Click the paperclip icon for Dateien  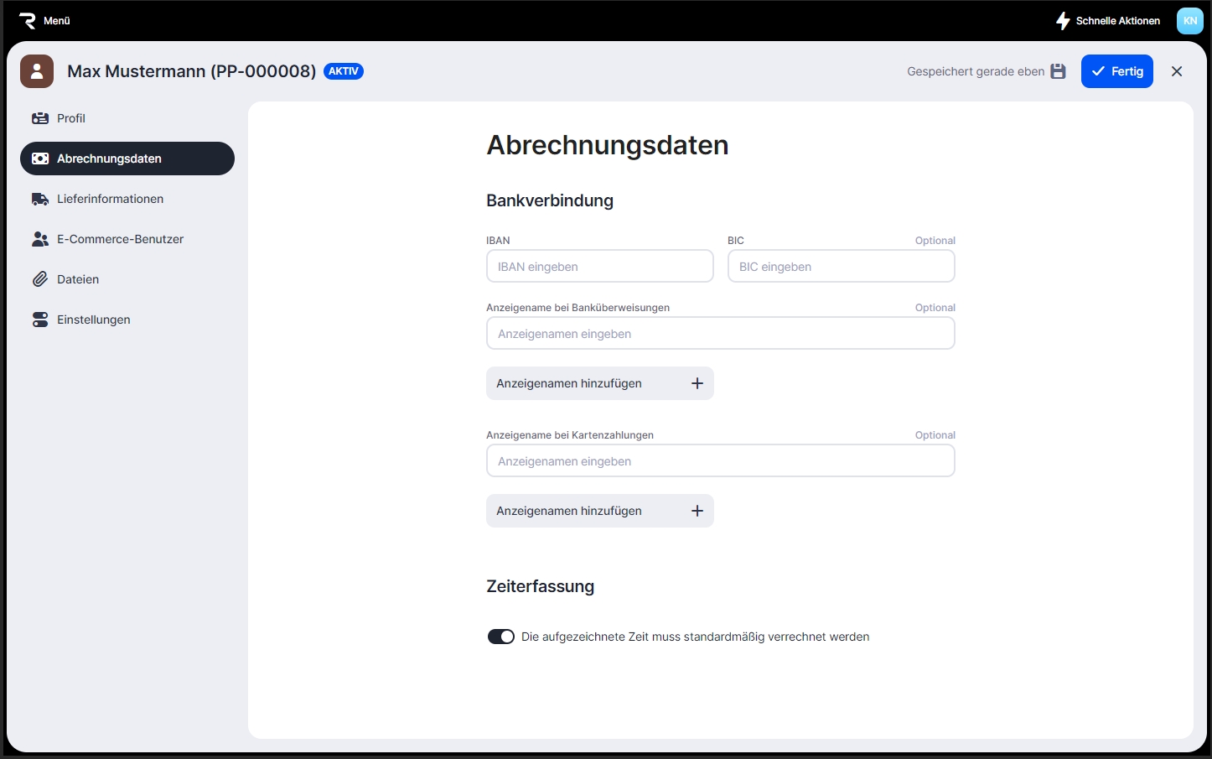[x=40, y=279]
